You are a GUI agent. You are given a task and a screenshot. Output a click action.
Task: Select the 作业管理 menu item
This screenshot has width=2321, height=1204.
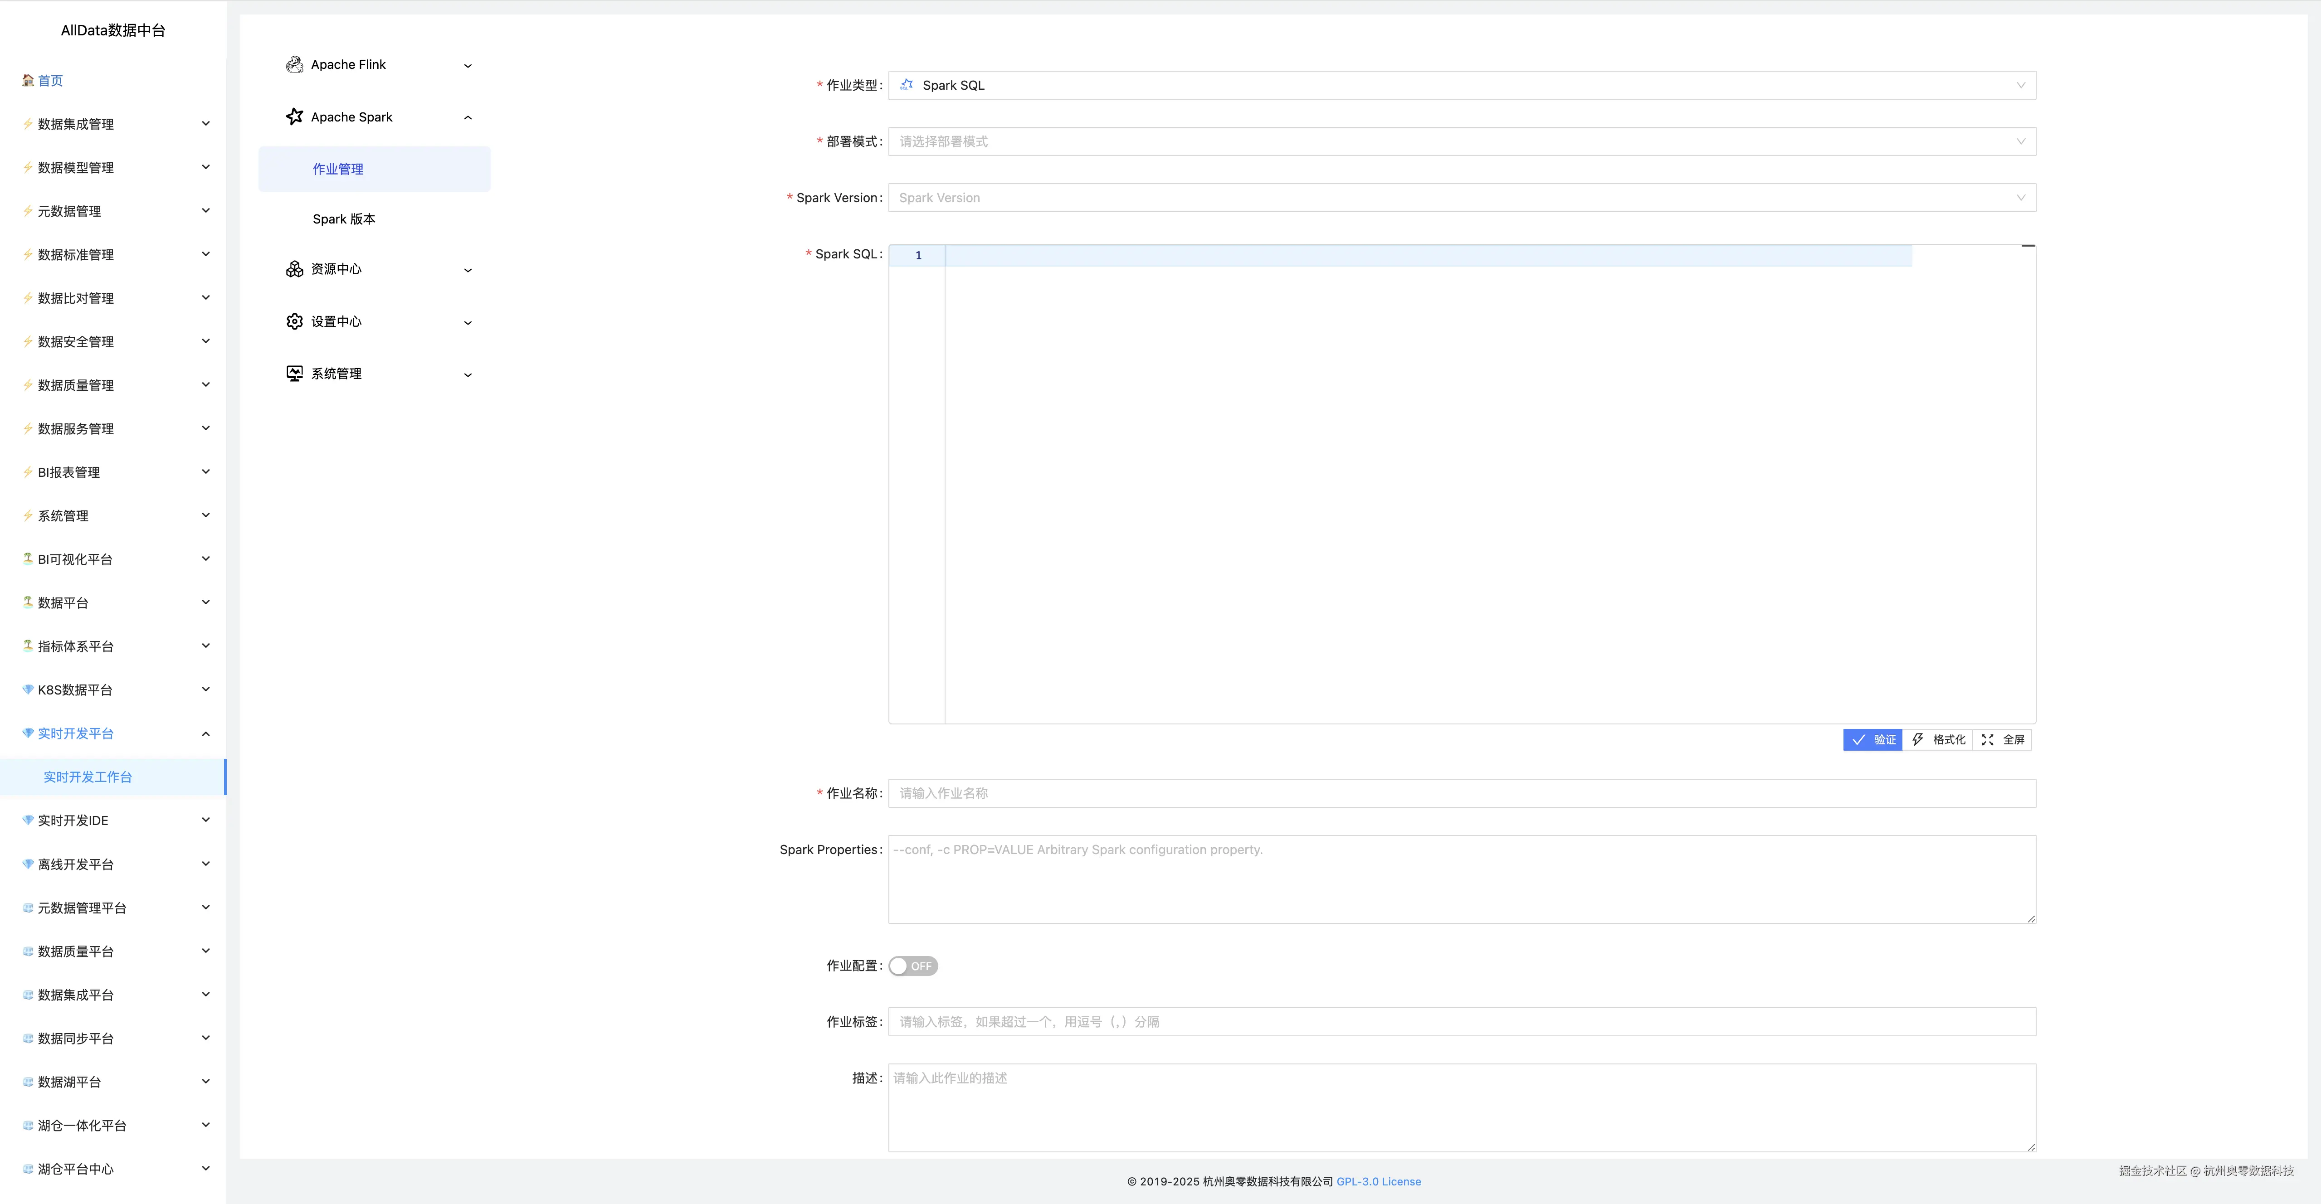(x=339, y=169)
